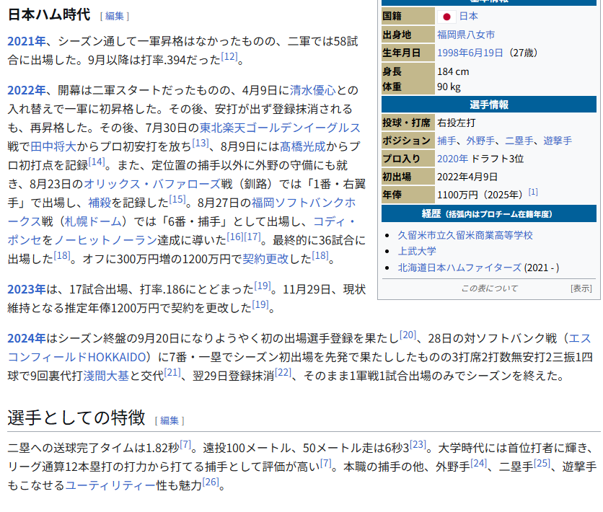Click footnote [14] after プロ初打点

pos(97,162)
